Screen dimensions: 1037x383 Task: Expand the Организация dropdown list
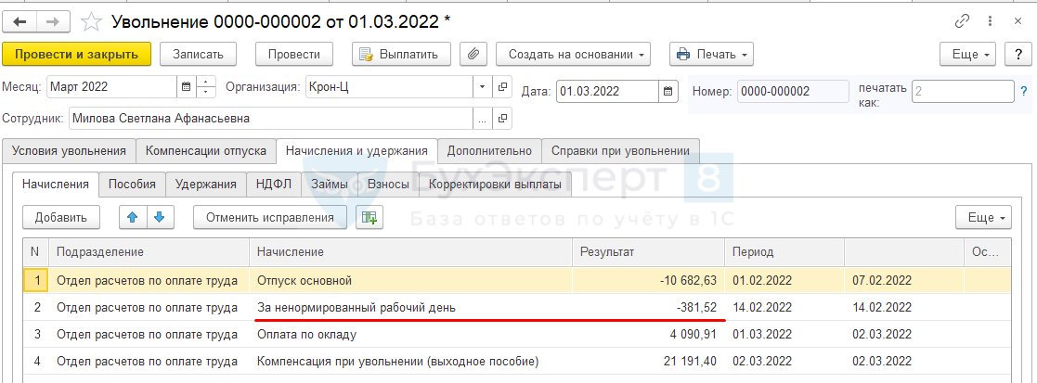click(482, 87)
